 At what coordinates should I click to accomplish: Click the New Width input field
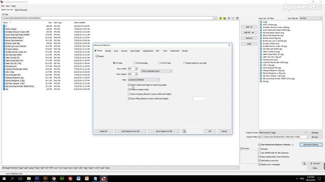click(x=132, y=69)
